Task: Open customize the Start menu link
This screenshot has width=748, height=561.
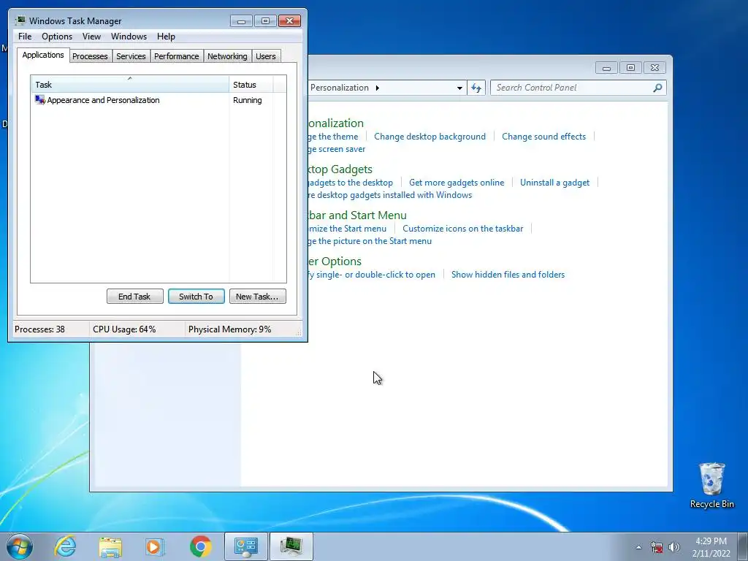Action: click(347, 229)
